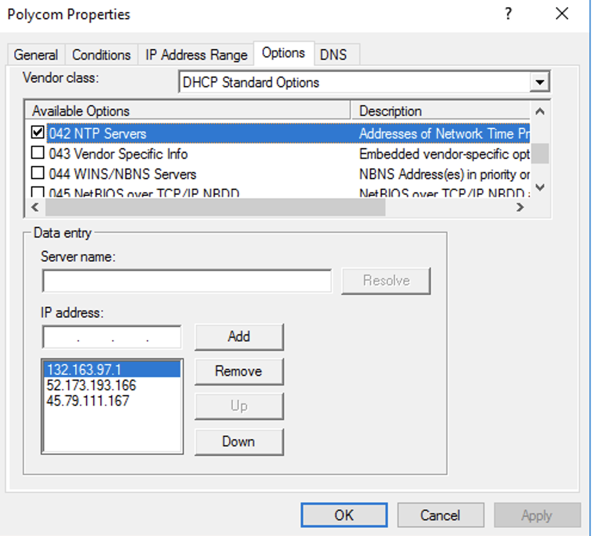Click the NBNS Address(es) description cell
This screenshot has width=592, height=536.
[x=444, y=174]
